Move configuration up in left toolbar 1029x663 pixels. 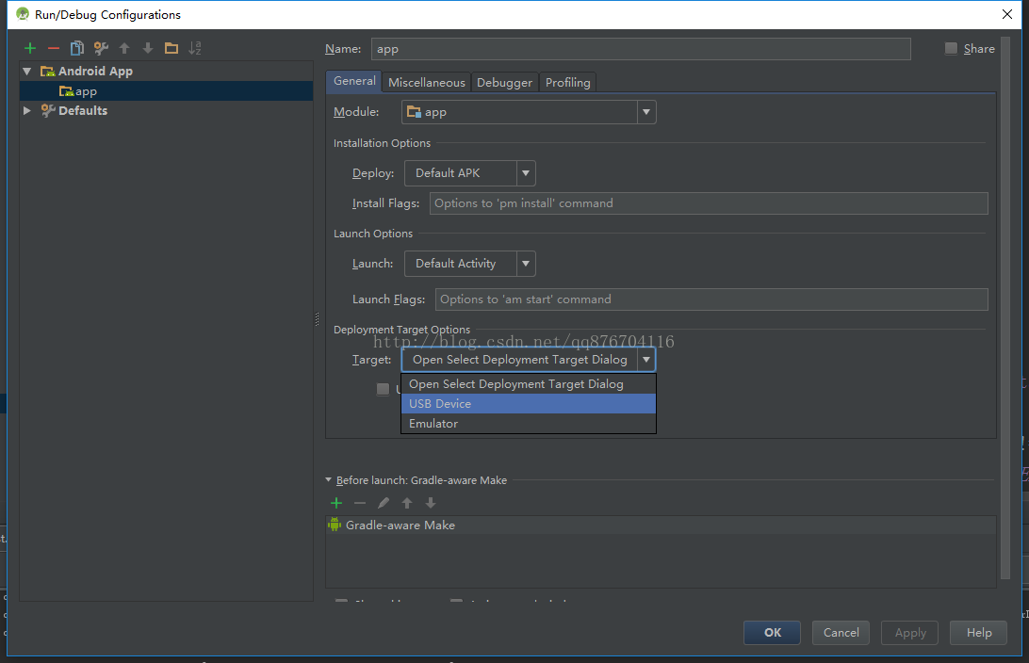[124, 48]
